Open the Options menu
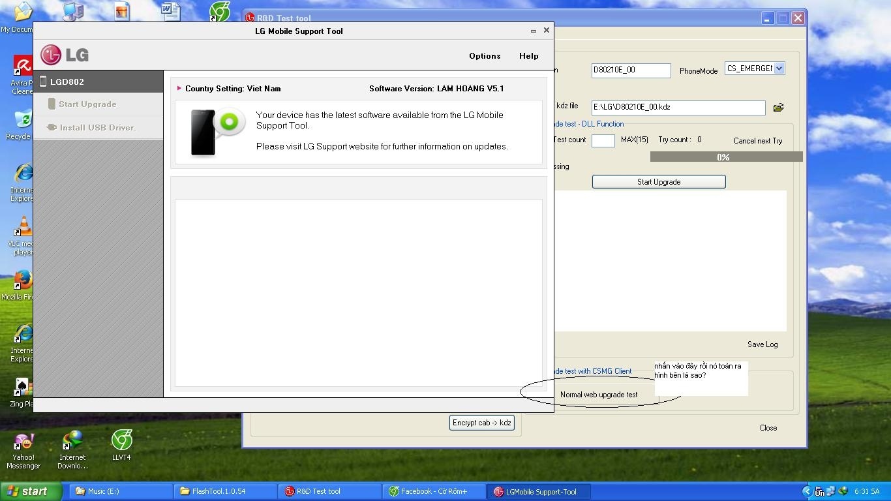Image resolution: width=891 pixels, height=501 pixels. (x=485, y=56)
